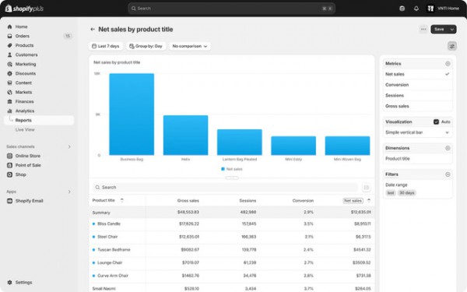This screenshot has width=467, height=292.
Task: Click the Net sales legend swatch
Action: coord(223,169)
